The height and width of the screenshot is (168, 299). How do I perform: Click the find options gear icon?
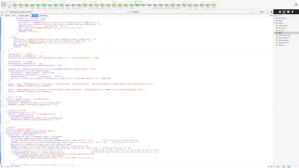[271, 12]
